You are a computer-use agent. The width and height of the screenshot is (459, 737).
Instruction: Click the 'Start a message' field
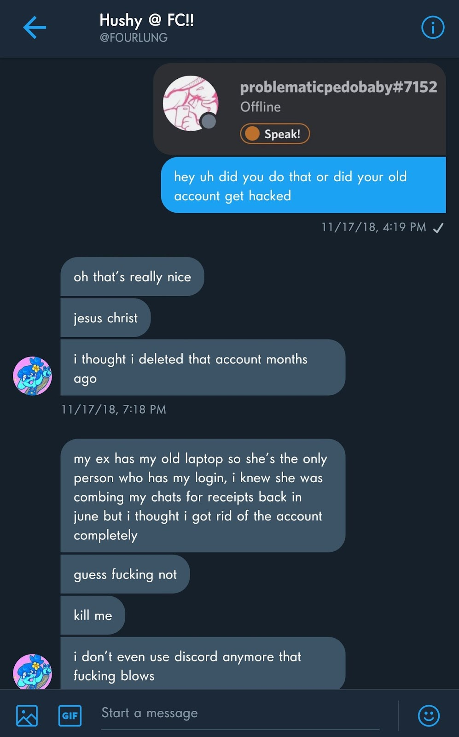[239, 714]
